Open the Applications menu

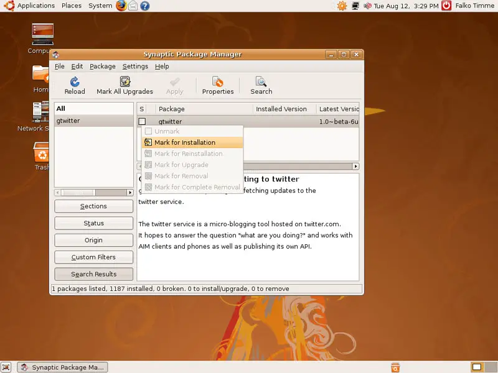point(36,6)
